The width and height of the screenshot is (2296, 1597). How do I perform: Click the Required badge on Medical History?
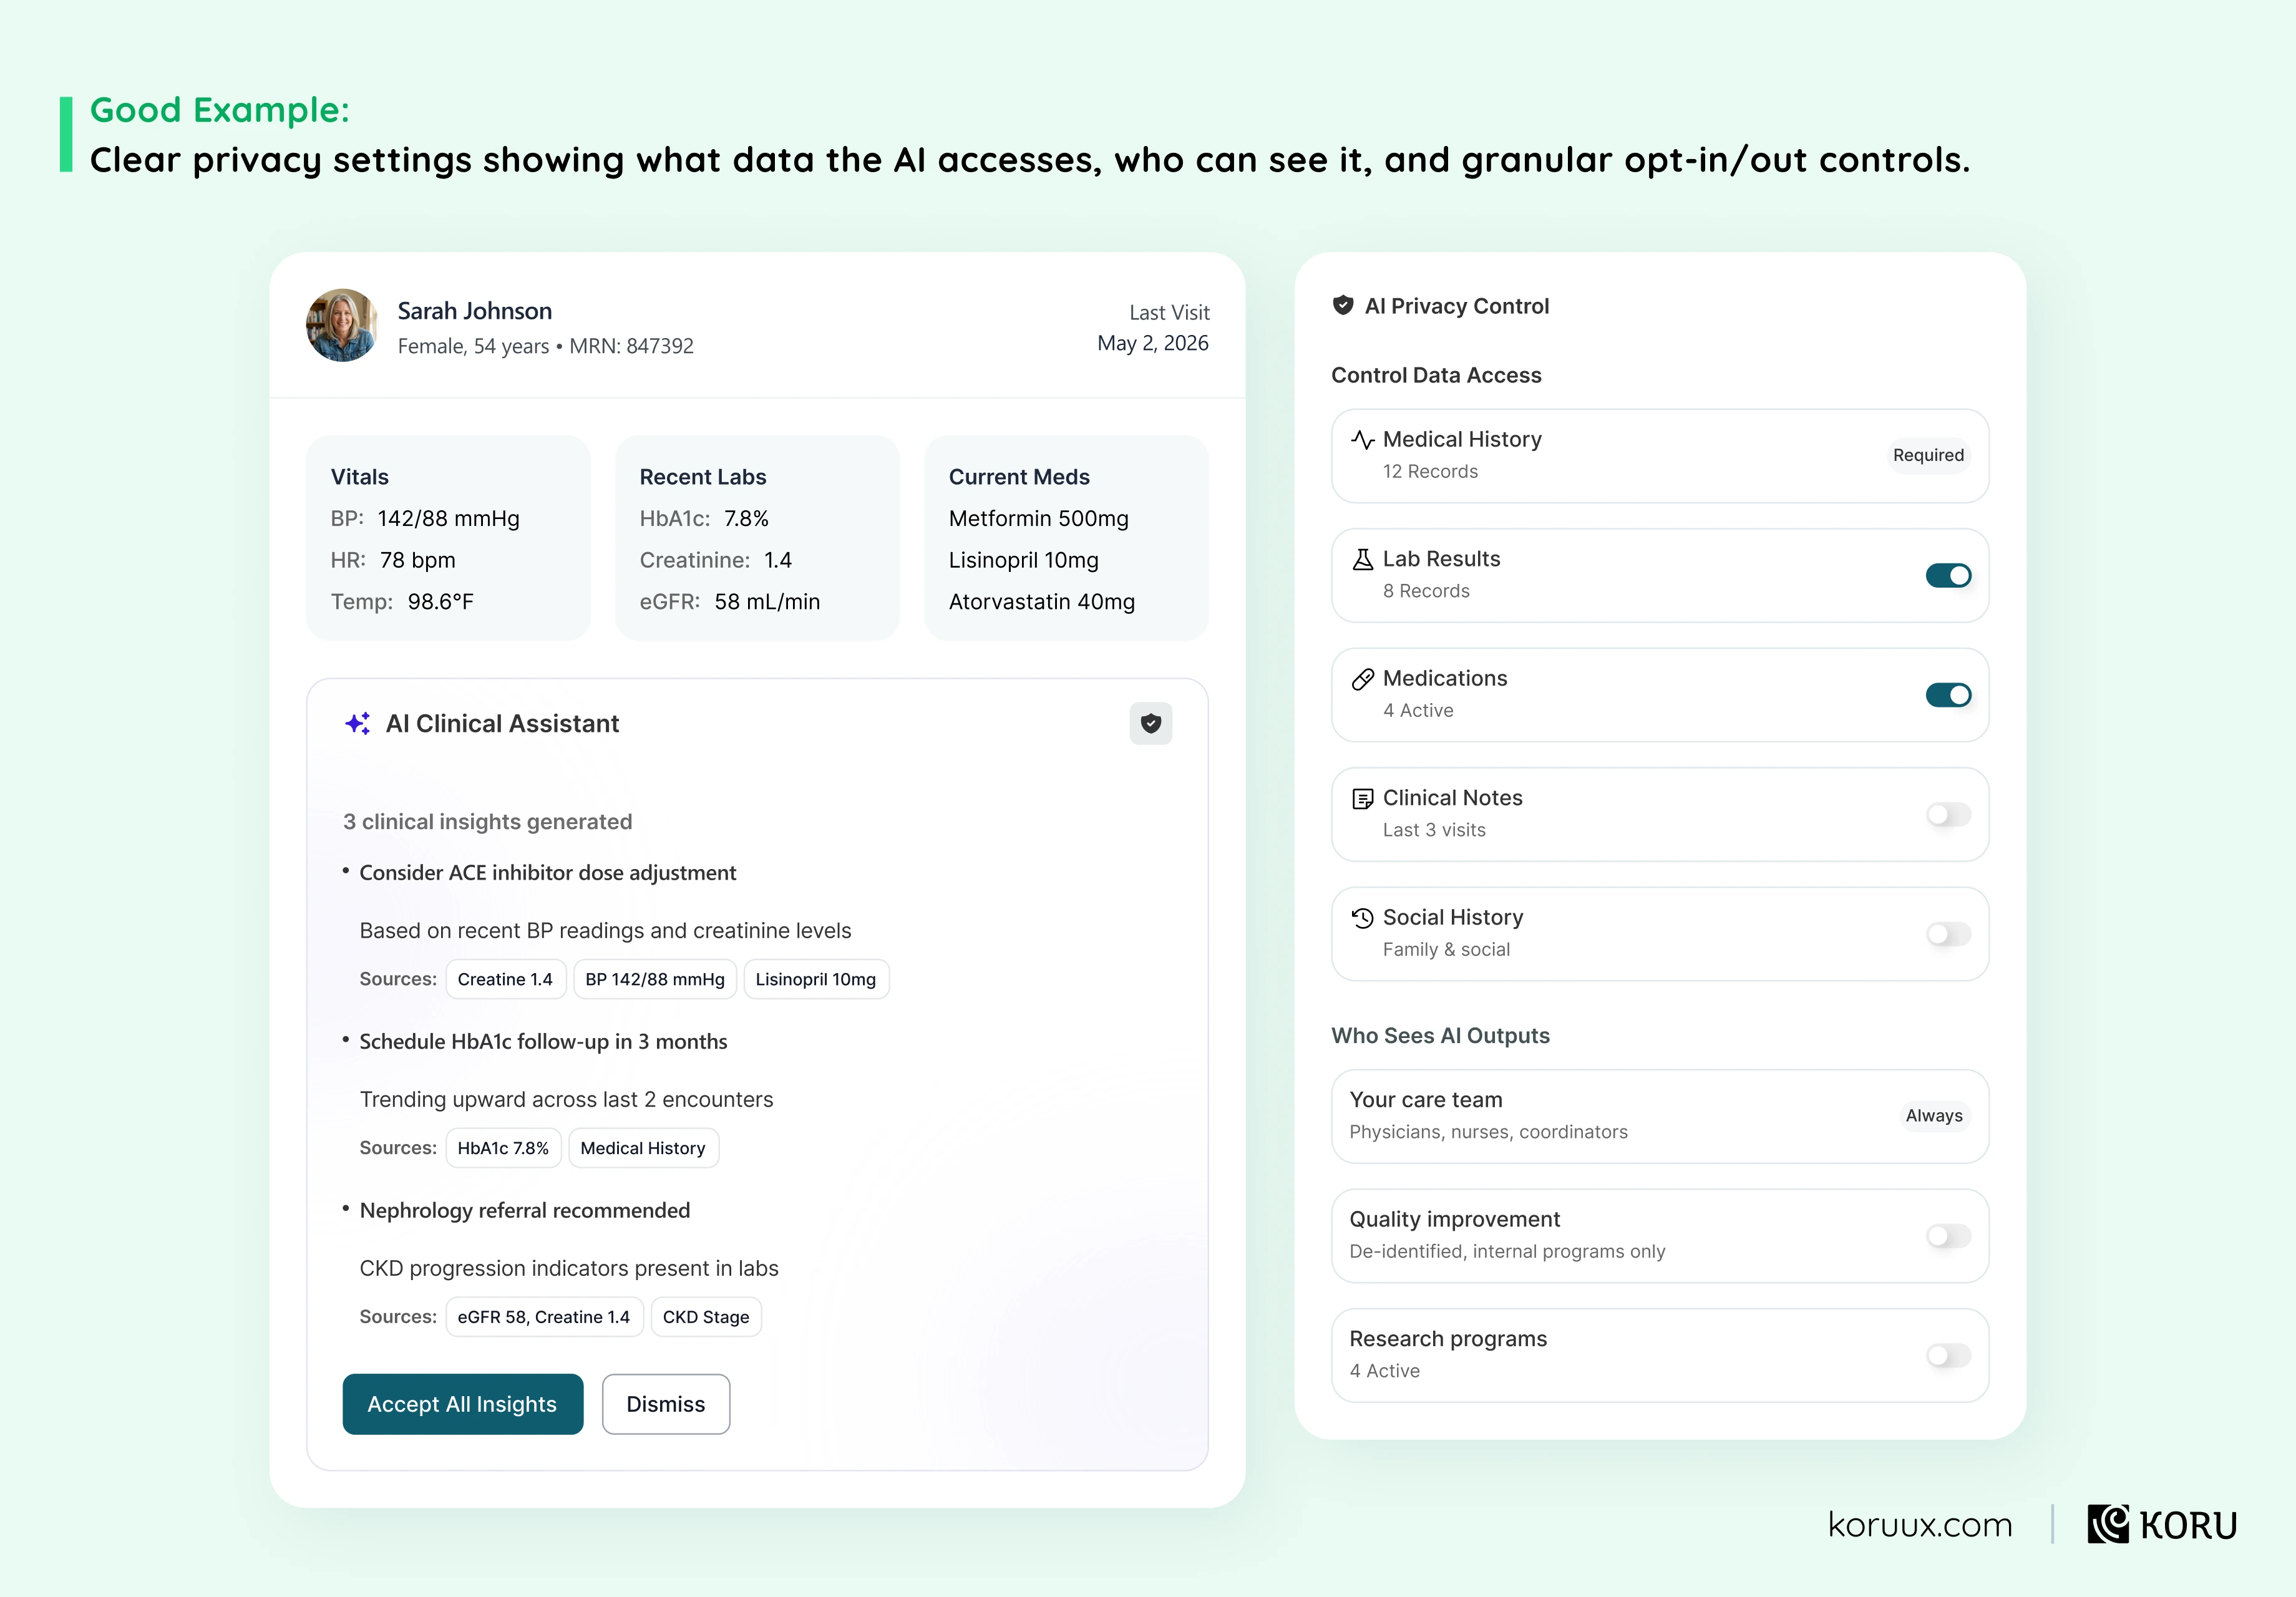click(x=1928, y=455)
